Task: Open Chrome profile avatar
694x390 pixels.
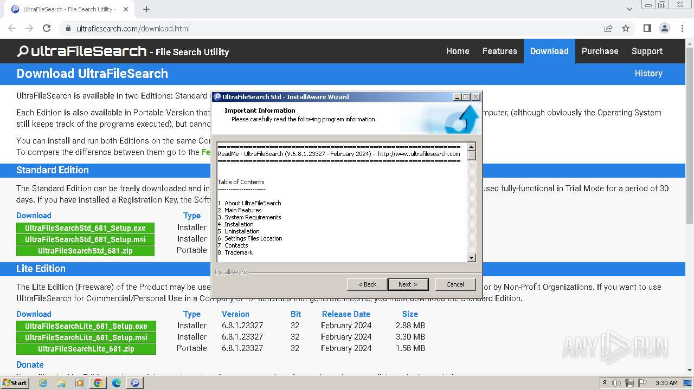Action: [x=664, y=28]
